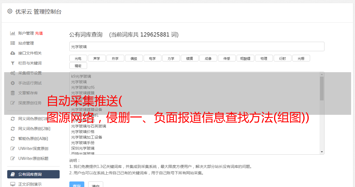Open UWriter深度原创 in the sidebar
This screenshot has height=187, width=355.
33,149
